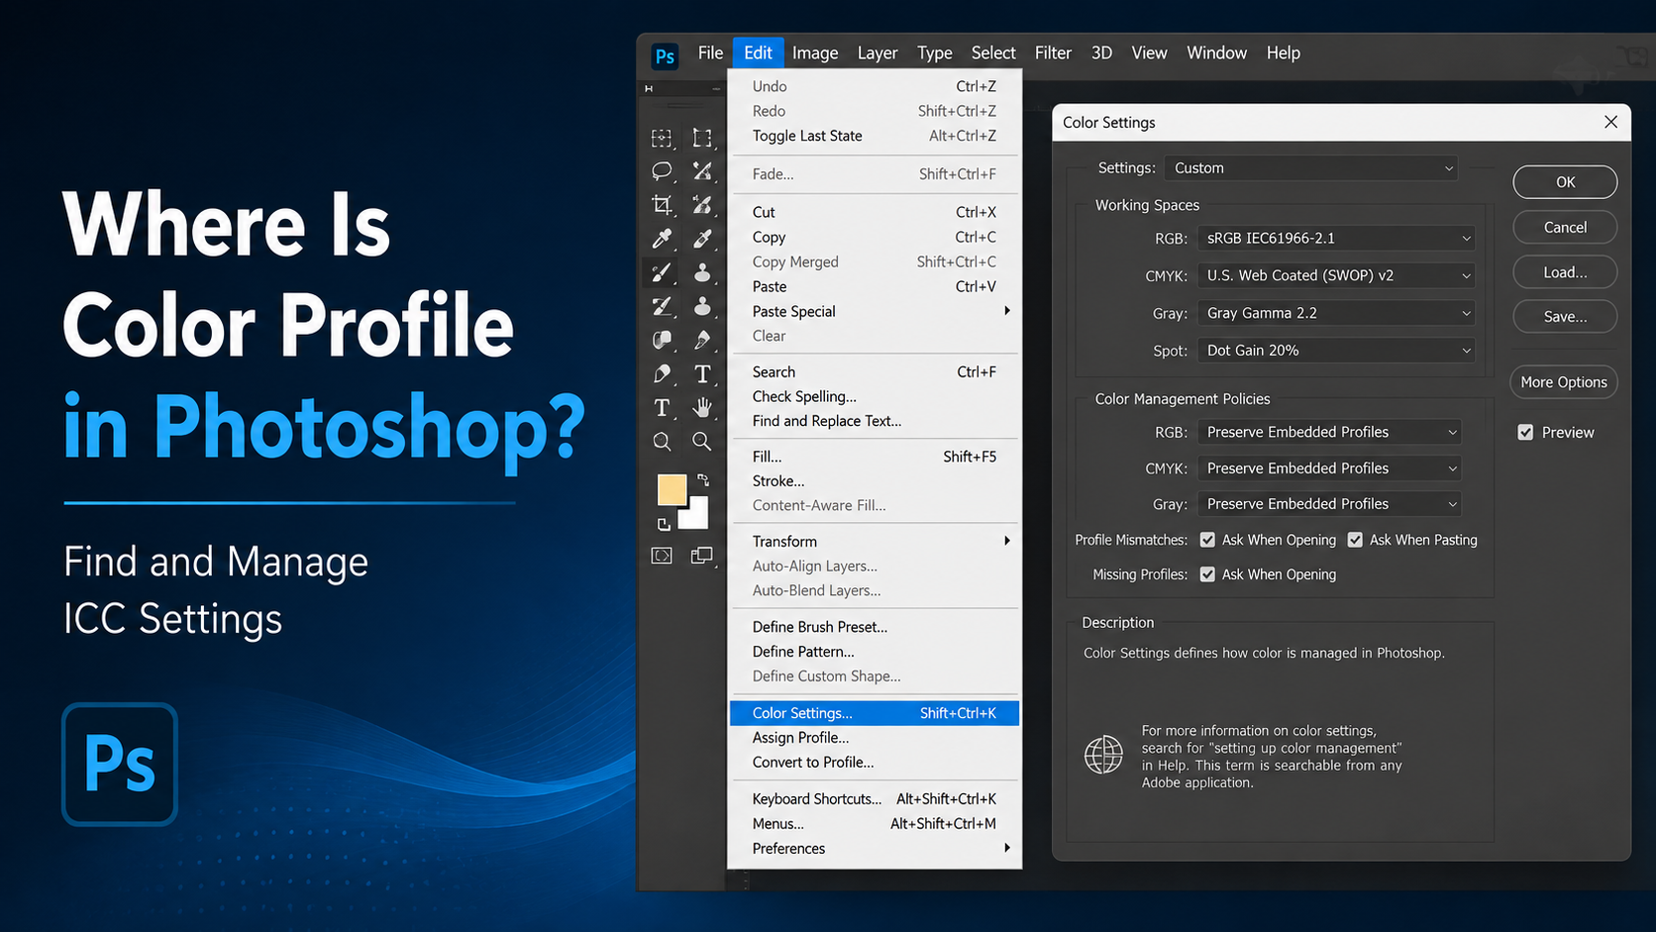
Task: Click the Cancel button
Action: (1565, 227)
